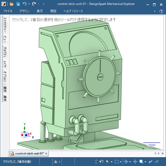The image size is (166, 166).
Task: Switch to the デザイン ribbon tab
Action: coord(24,11)
